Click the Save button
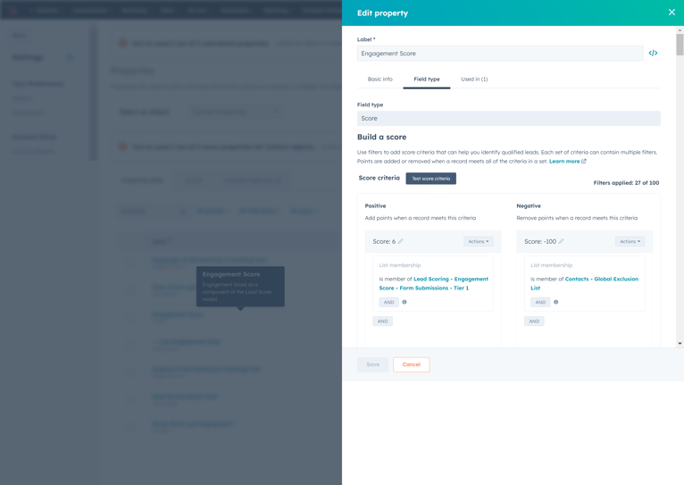This screenshot has width=684, height=485. (373, 364)
